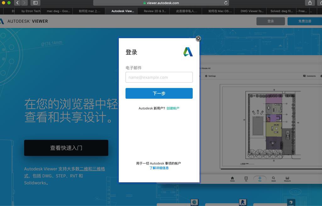322x206 pixels.
Task: Open the 二维和三维格式 link
Action: click(92, 169)
